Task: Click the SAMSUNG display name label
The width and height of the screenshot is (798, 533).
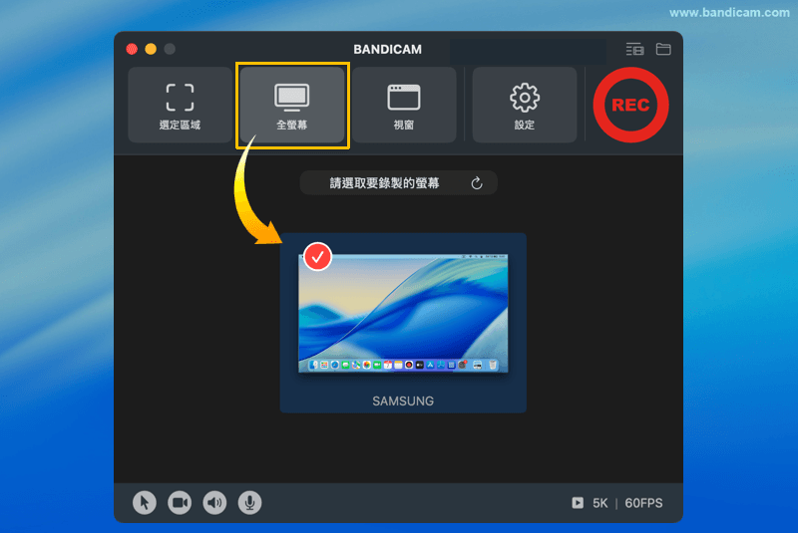Action: pyautogui.click(x=403, y=400)
